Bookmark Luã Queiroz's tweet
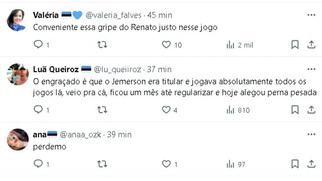The image size is (322, 181). coord(295,110)
